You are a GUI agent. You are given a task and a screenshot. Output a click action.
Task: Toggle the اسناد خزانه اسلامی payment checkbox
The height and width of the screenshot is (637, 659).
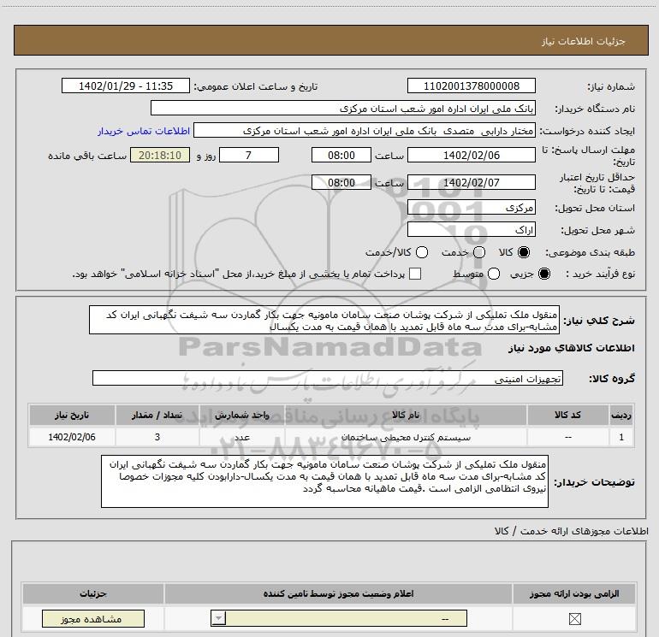[x=415, y=274]
